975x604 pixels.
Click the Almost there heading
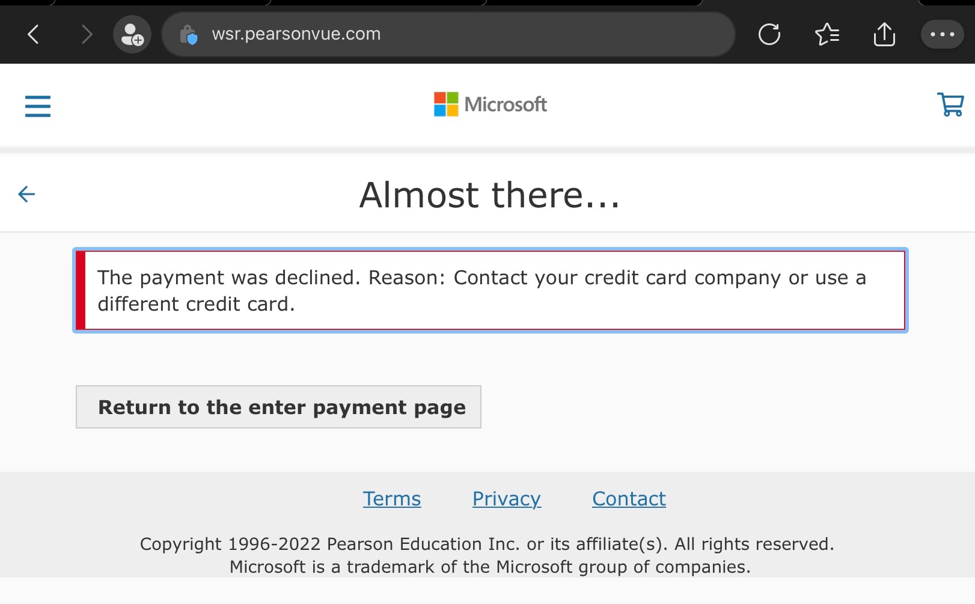[490, 195]
